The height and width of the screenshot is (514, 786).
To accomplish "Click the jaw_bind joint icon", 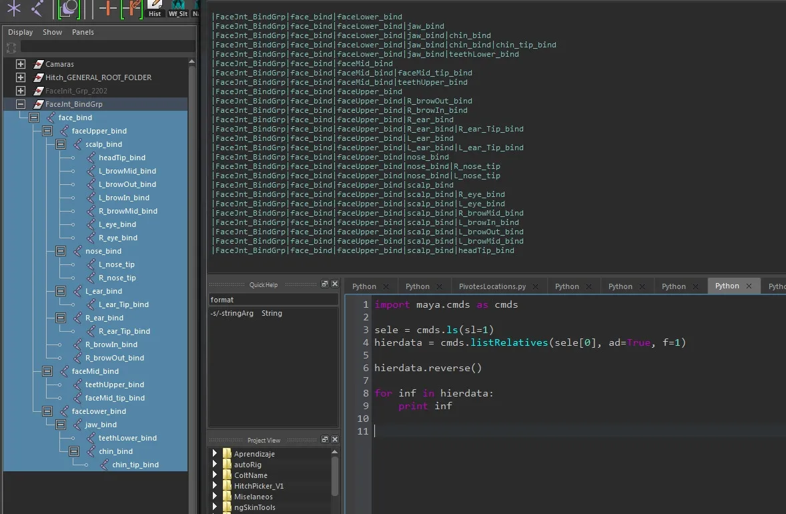I will point(77,425).
